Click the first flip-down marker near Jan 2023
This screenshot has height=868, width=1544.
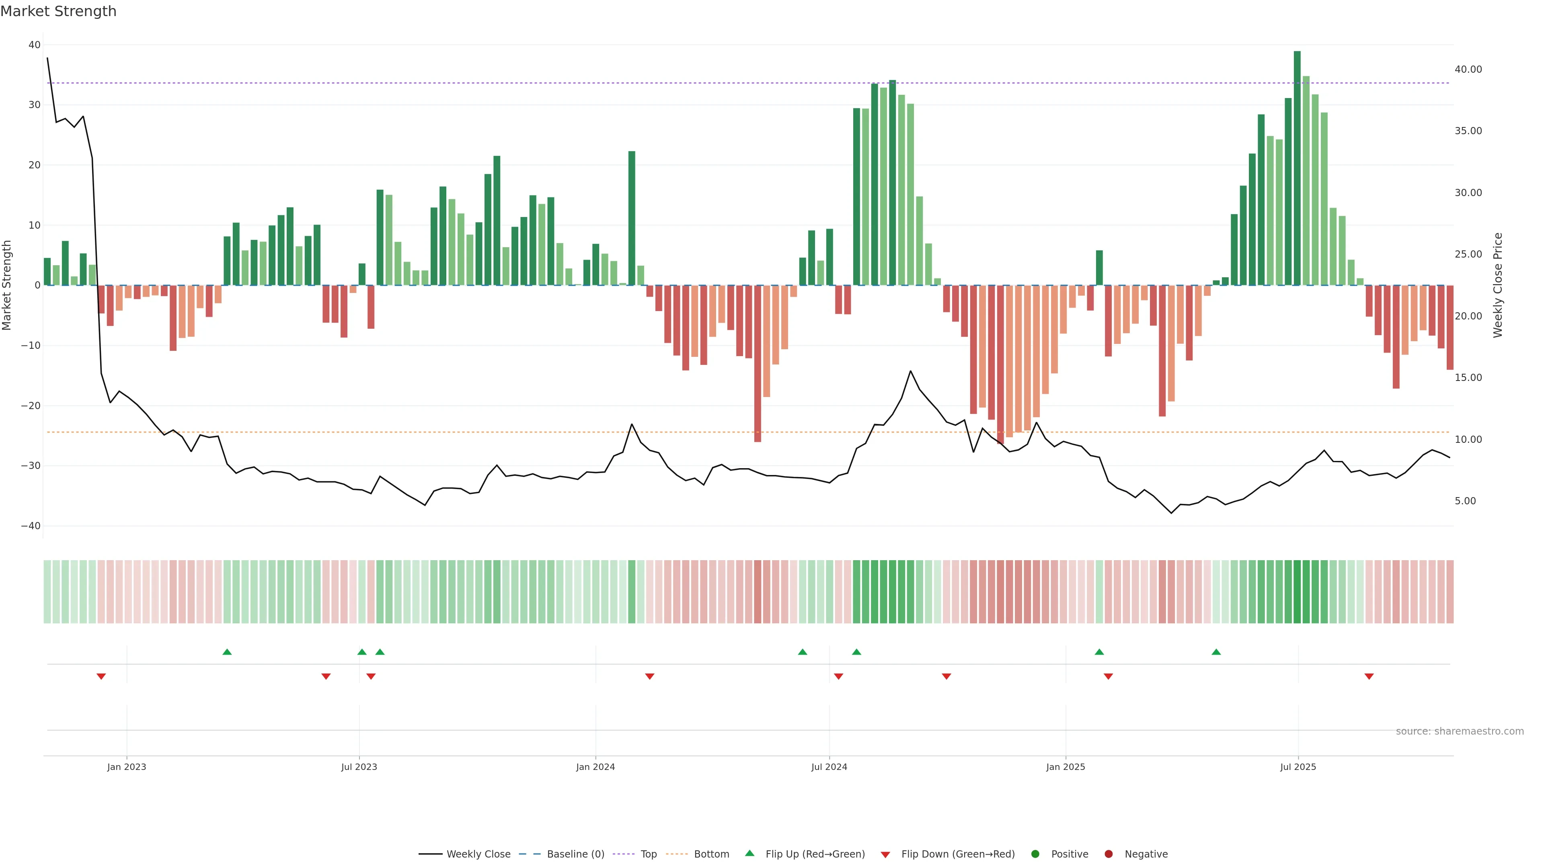coord(101,676)
